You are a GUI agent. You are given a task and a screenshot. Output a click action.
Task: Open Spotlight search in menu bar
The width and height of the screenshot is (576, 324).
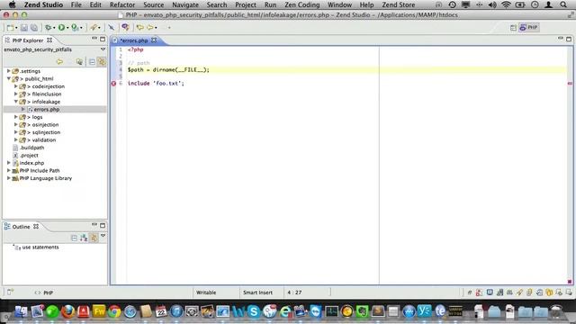pos(563,4)
